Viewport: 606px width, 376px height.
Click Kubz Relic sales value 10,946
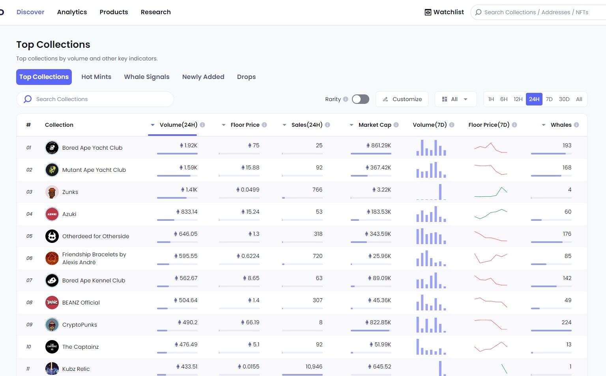[x=314, y=367]
